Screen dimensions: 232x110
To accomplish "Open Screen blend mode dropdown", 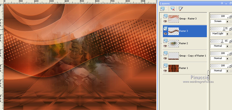I will point(227,21).
